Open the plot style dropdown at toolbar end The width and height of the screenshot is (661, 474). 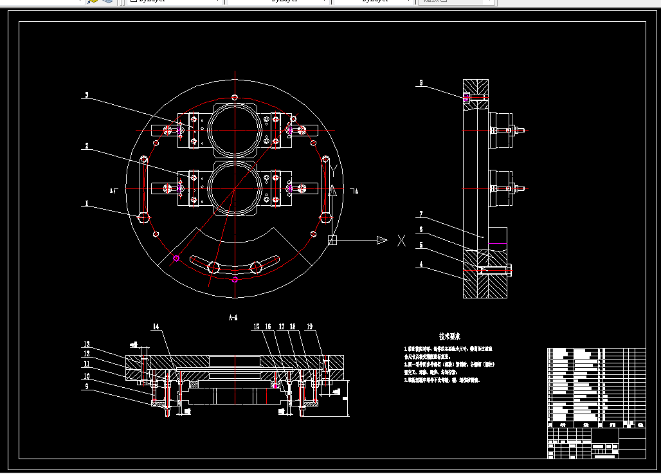click(x=457, y=1)
